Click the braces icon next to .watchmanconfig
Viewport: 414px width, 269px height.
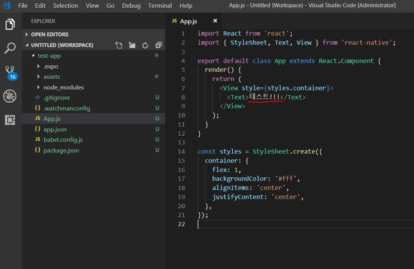tap(38, 108)
